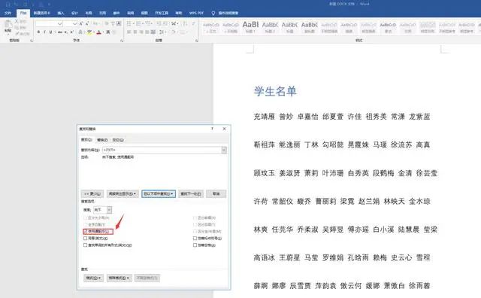Viewport: 481px width, 298px height.
Task: Open the font name dropdown
Action: click(60, 23)
